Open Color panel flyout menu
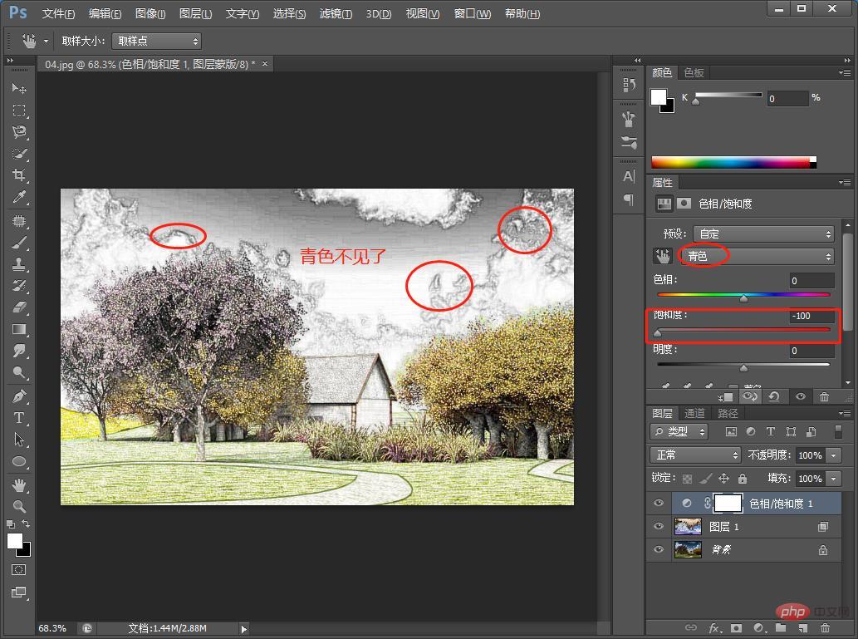The image size is (858, 639). click(x=845, y=72)
